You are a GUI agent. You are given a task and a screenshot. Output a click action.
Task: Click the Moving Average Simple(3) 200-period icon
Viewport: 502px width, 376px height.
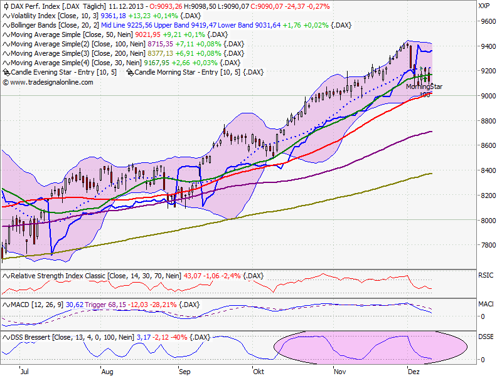point(5,53)
